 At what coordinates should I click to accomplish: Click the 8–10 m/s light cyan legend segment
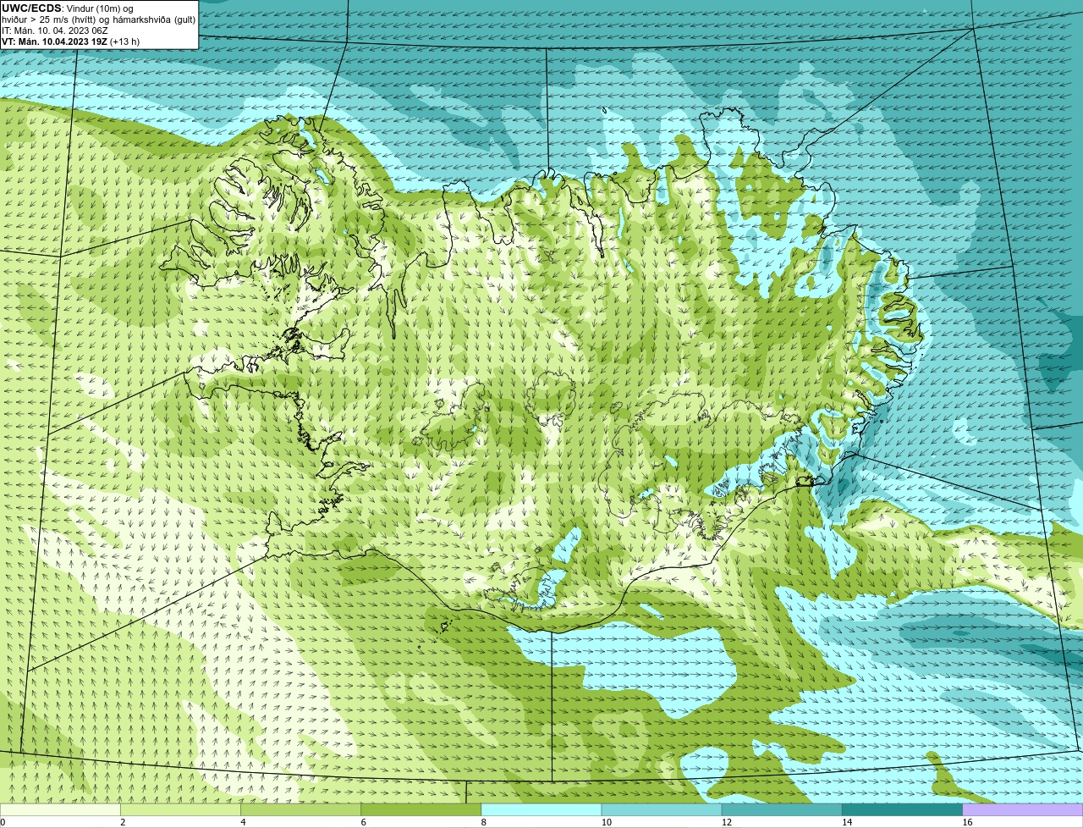[x=541, y=810]
